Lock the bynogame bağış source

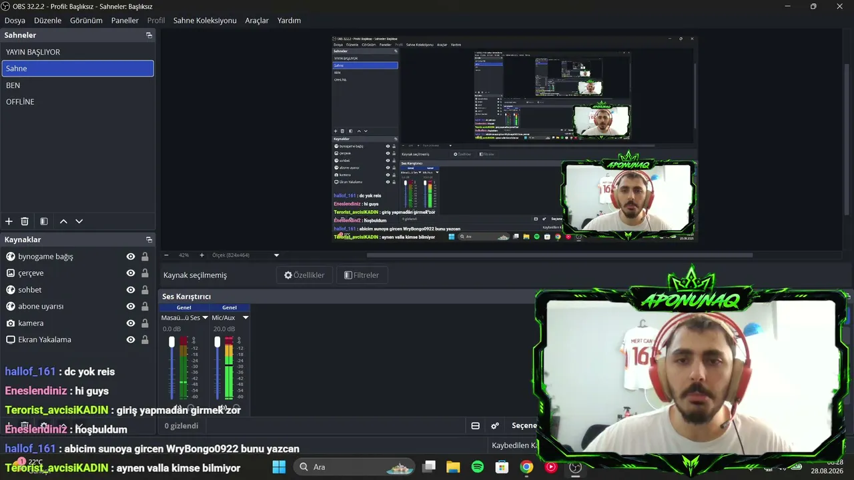[145, 257]
